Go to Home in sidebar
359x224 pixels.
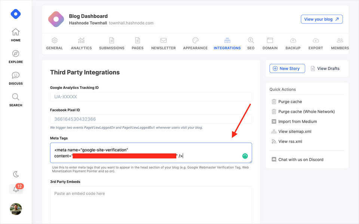click(16, 35)
